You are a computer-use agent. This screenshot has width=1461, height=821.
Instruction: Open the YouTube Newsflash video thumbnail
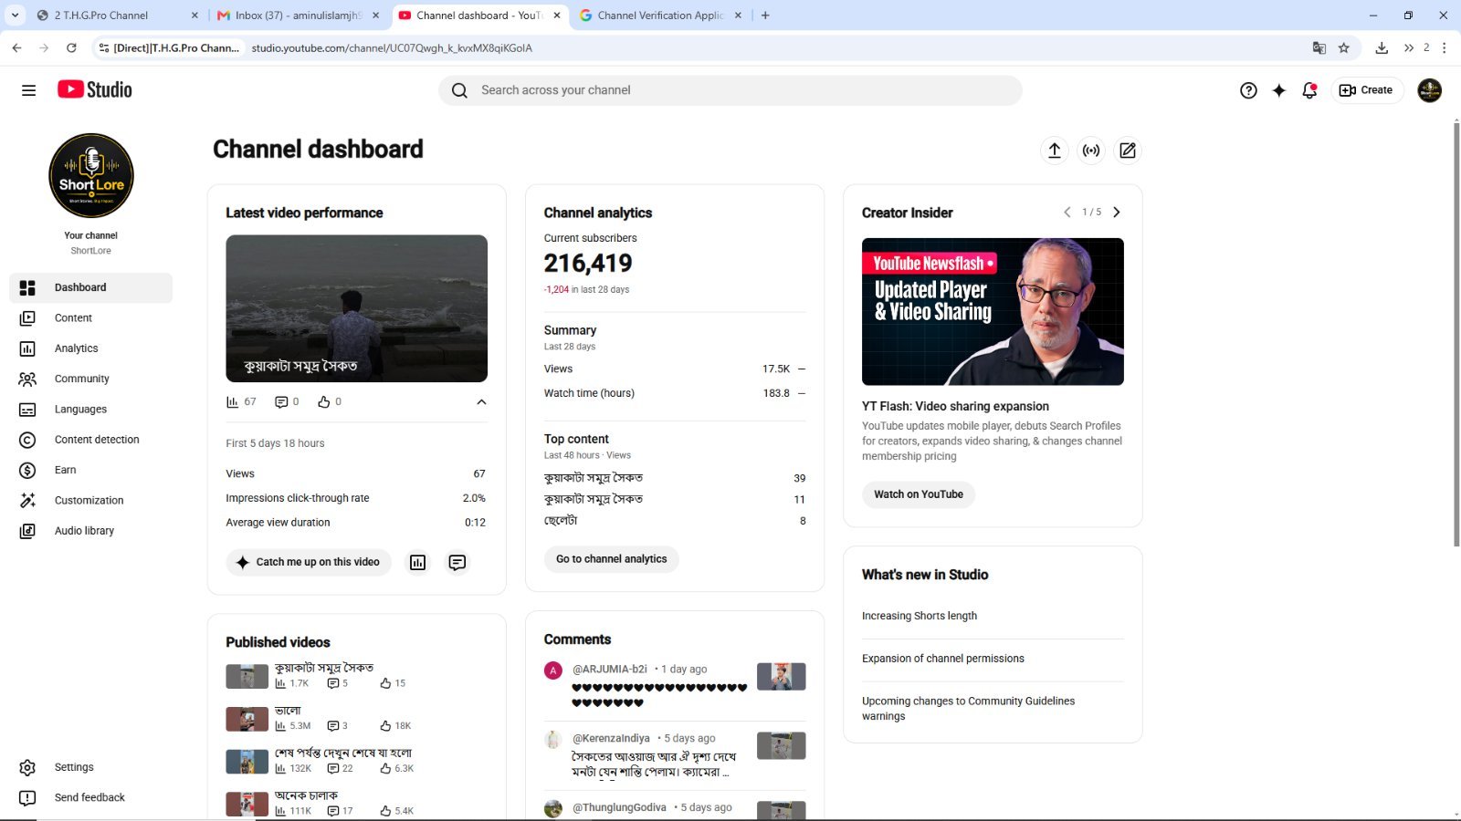point(993,312)
